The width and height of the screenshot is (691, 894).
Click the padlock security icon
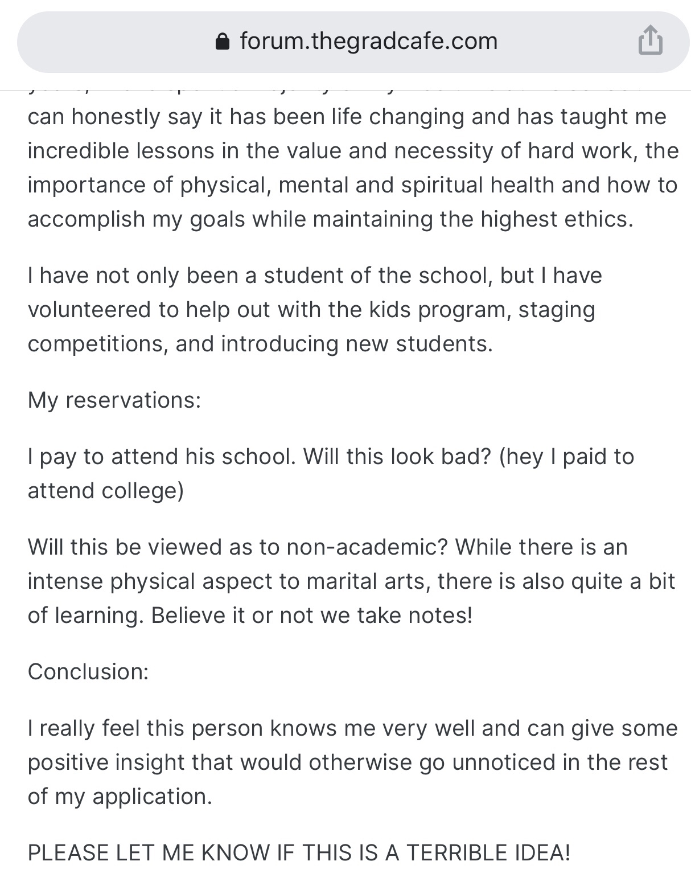[223, 42]
